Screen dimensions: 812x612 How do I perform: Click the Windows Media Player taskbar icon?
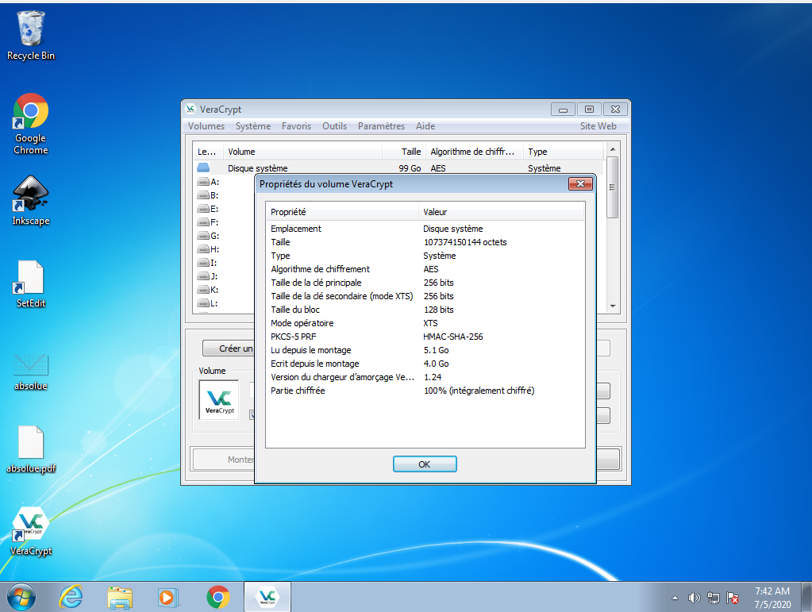tap(167, 596)
